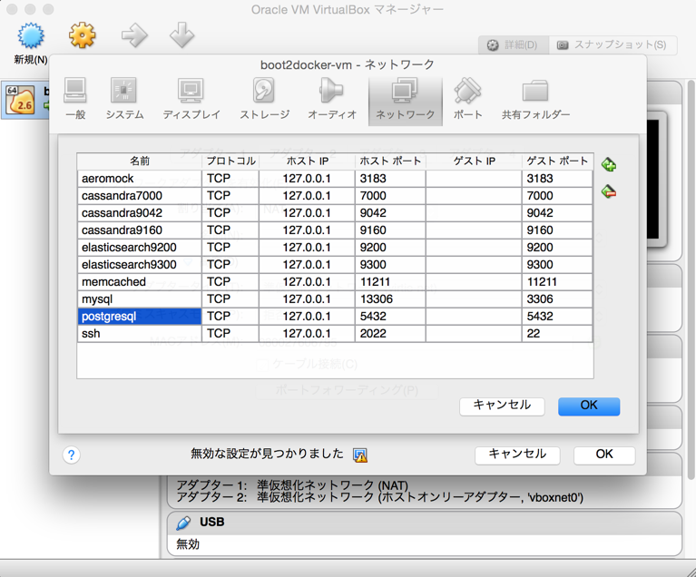
Task: Select the ネットワーク (Network) settings category
Action: (406, 101)
